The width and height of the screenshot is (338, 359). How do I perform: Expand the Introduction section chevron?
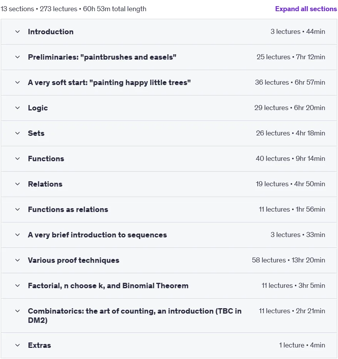(x=18, y=32)
